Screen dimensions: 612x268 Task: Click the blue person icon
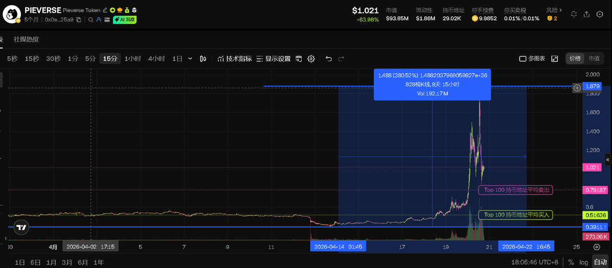tap(99, 19)
